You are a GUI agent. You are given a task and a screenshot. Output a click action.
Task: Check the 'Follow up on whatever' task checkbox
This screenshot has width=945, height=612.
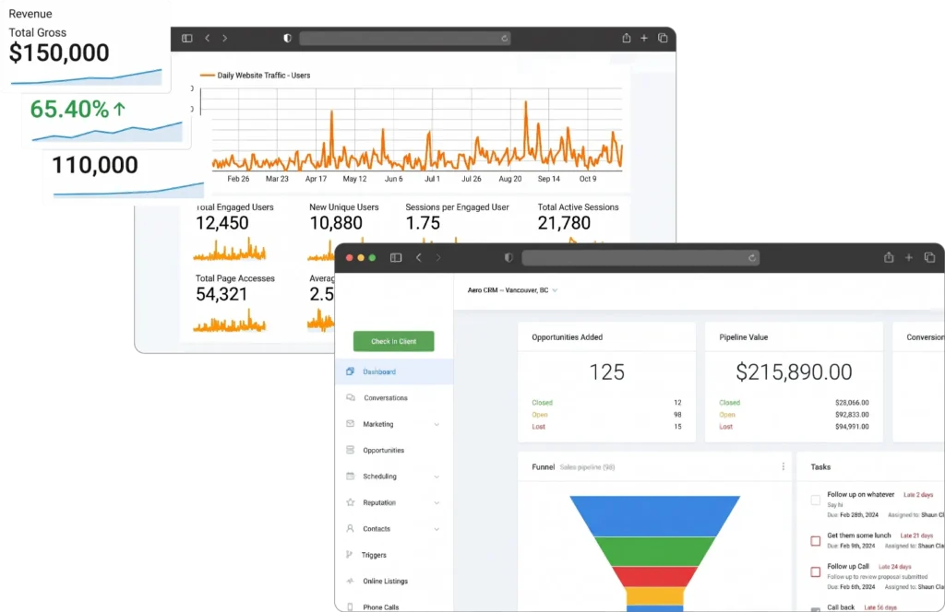click(816, 500)
